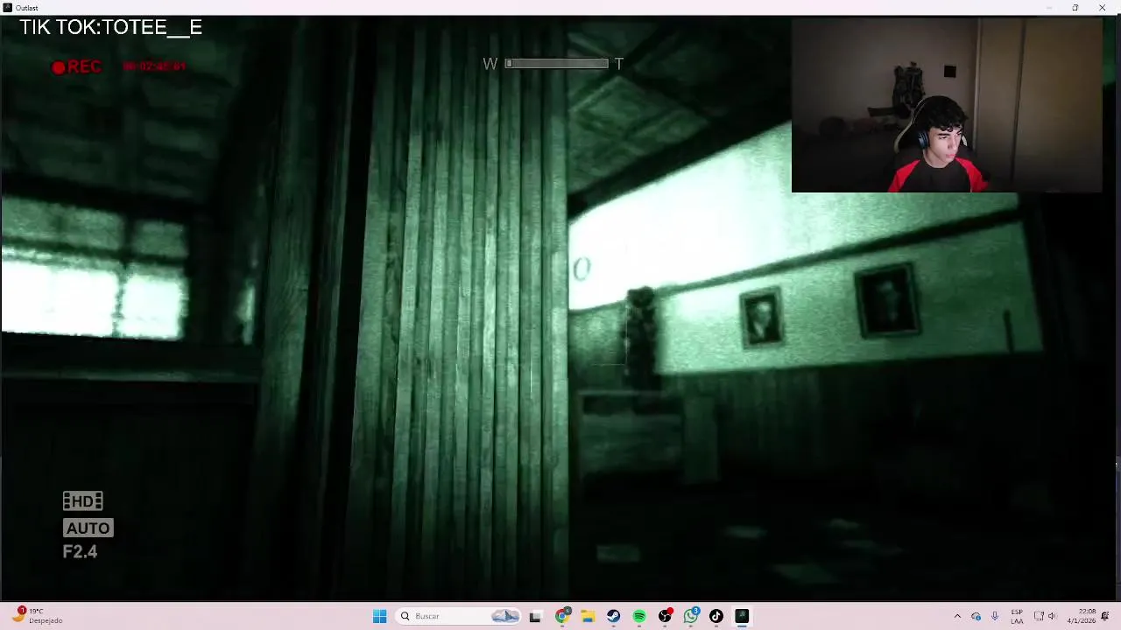Image resolution: width=1121 pixels, height=630 pixels.
Task: Open the volume speaker tray icon
Action: pos(1052,616)
